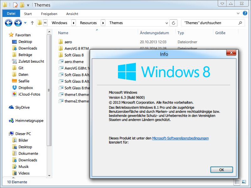Screen dimensions: 251x188
Task: Click the Windows breadcrumb segment
Action: tap(59, 23)
